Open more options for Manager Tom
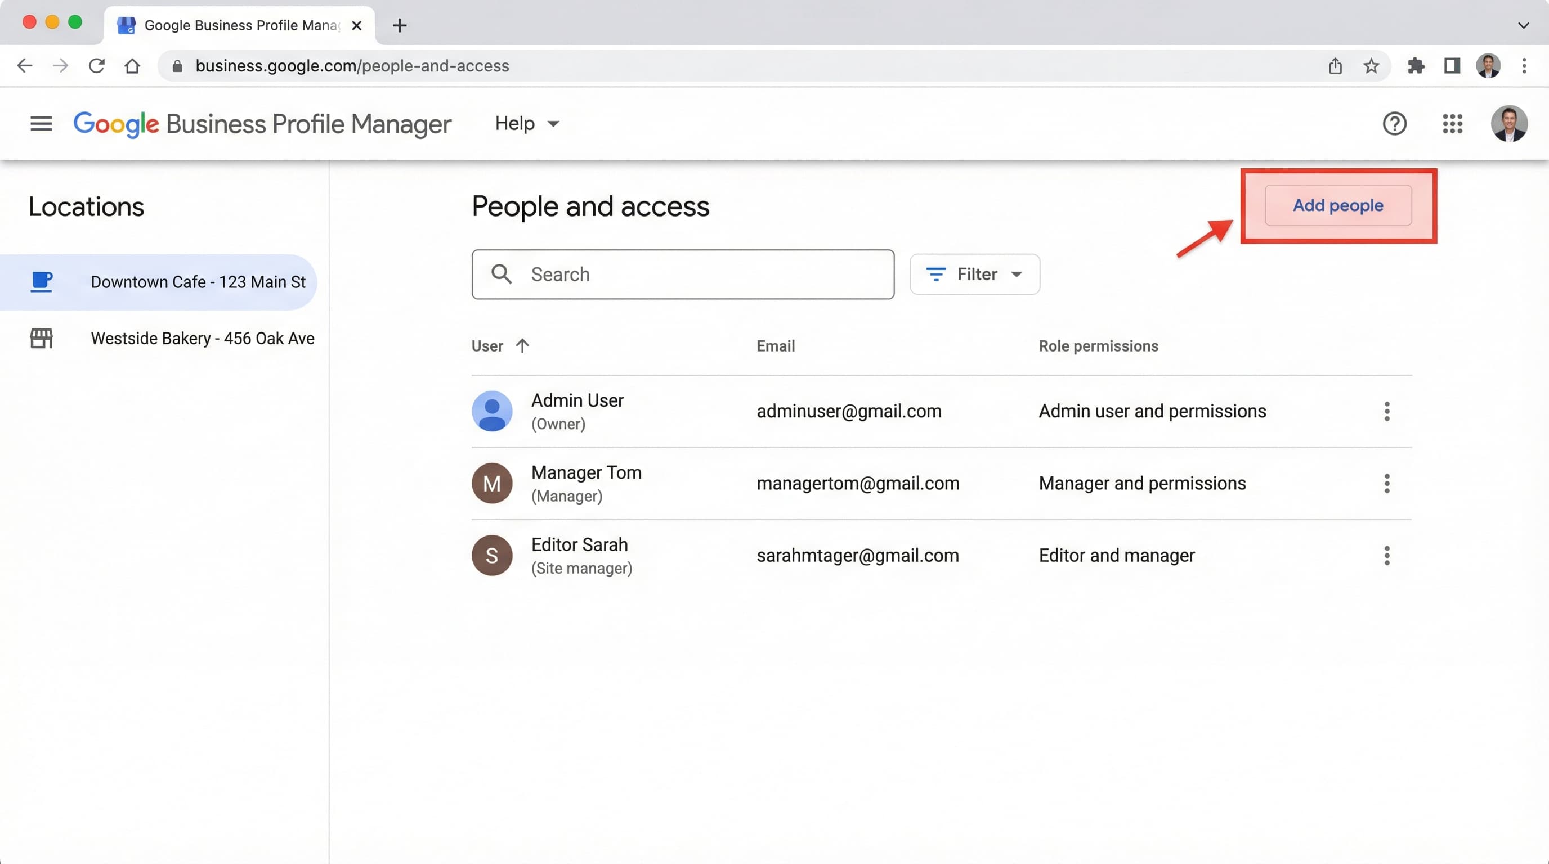 (1387, 484)
